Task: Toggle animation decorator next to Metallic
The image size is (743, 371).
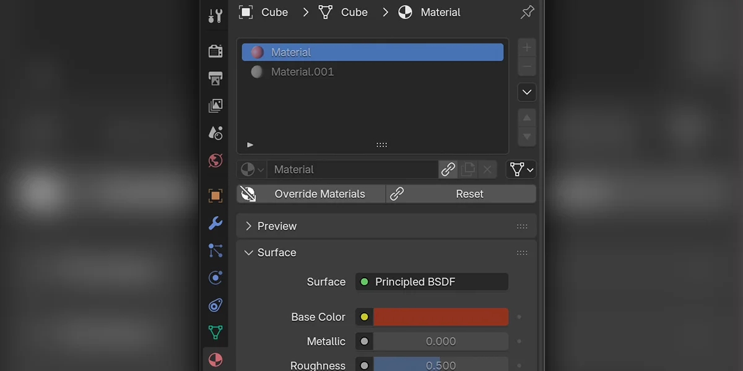Action: click(519, 341)
